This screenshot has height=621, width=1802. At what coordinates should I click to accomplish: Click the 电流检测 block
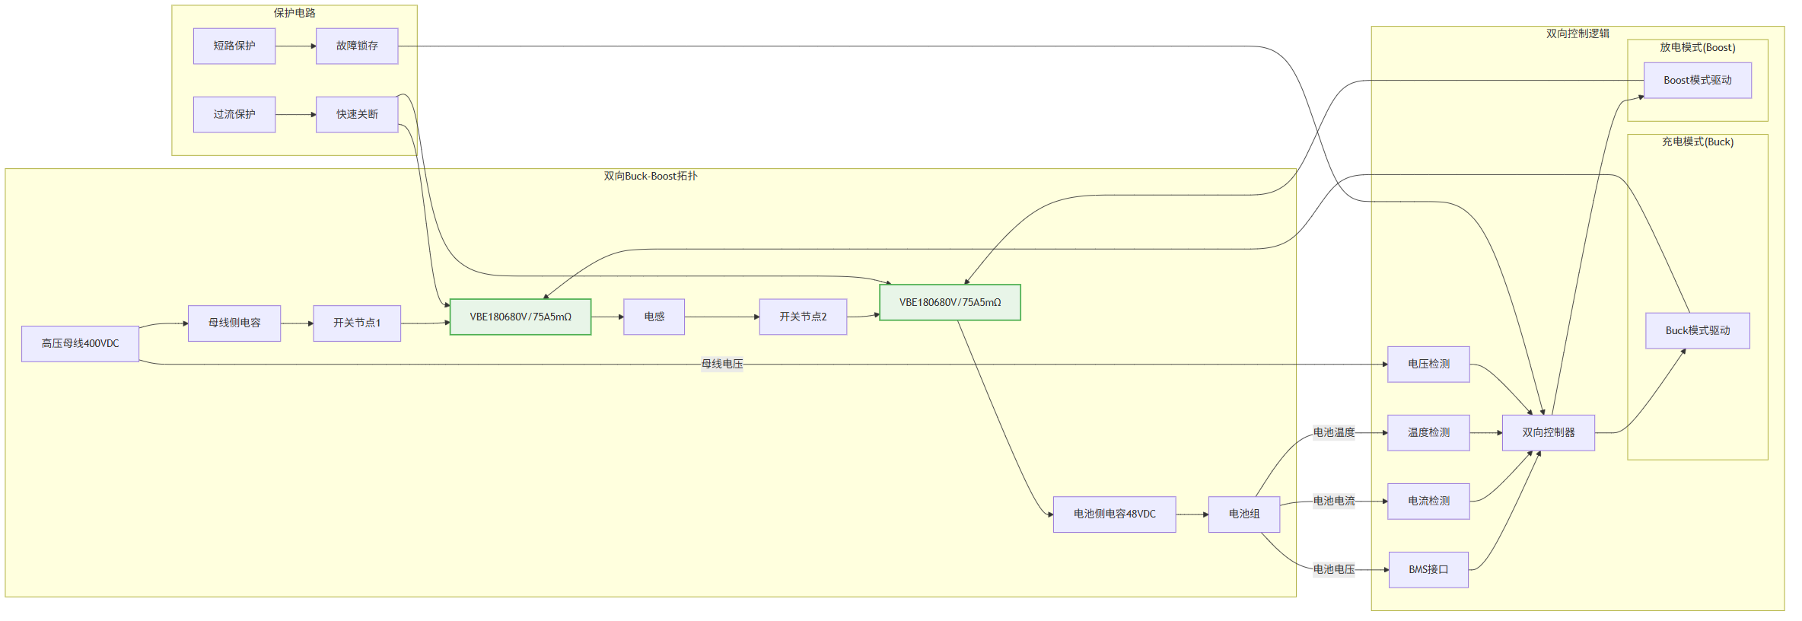pyautogui.click(x=1428, y=502)
